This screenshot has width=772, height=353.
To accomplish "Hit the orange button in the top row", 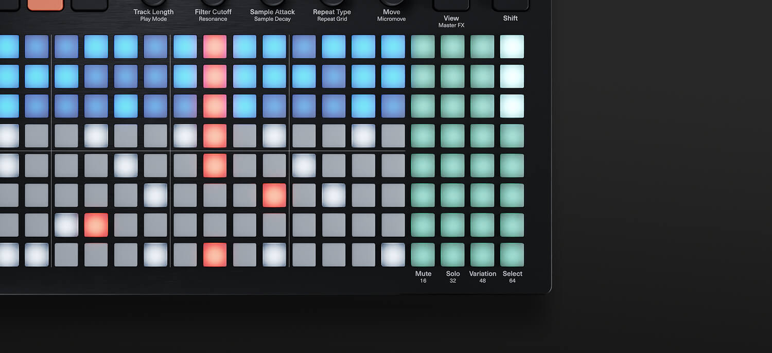I will 45,5.
